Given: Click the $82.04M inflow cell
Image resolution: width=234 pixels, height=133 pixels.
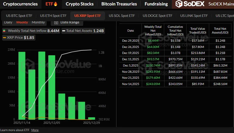Looking at the screenshot, I should [x=153, y=53].
